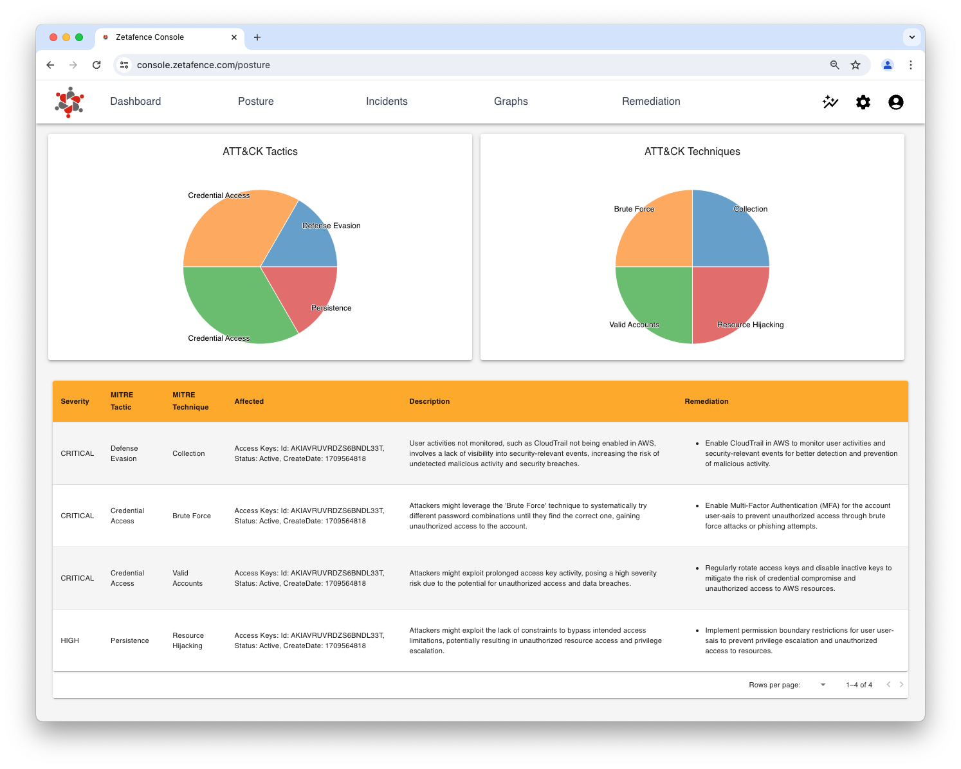Open the user account profile icon
Viewport: 961px width, 769px height.
click(895, 102)
